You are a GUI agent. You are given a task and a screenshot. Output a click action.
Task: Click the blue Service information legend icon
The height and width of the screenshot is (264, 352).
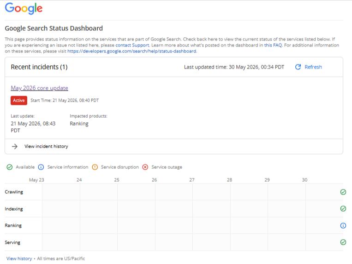point(41,167)
